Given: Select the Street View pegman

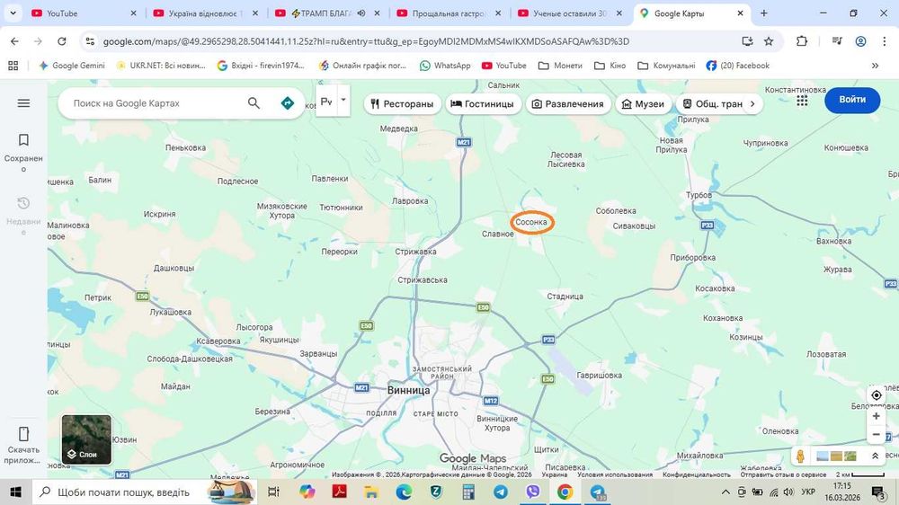Looking at the screenshot, I should point(800,456).
